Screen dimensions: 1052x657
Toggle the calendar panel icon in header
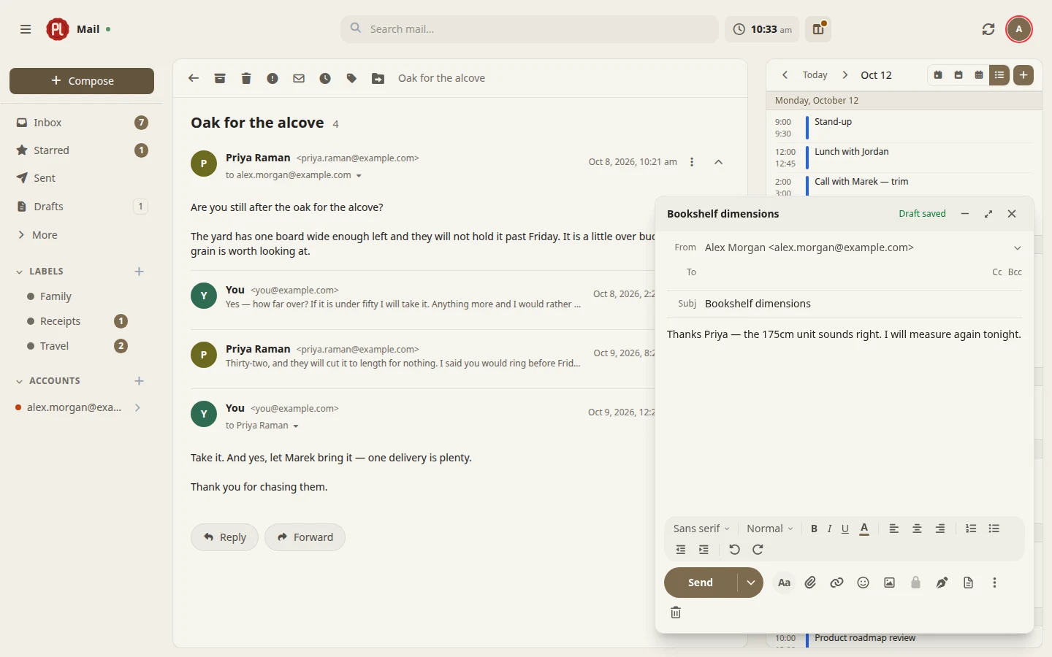pyautogui.click(x=818, y=29)
